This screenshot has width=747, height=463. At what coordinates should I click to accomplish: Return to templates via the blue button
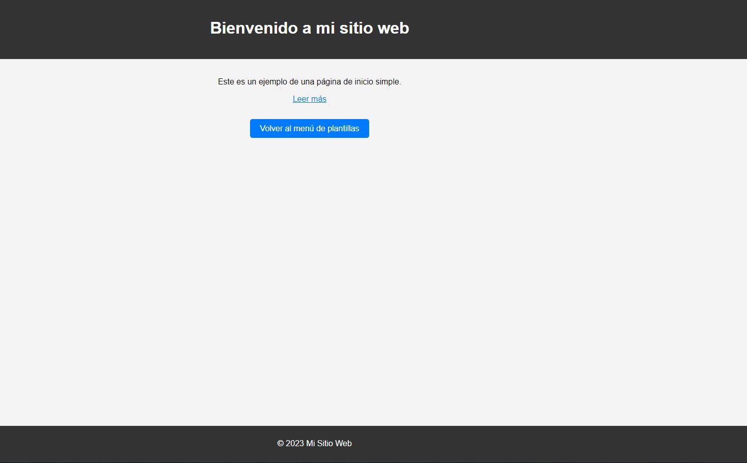309,128
